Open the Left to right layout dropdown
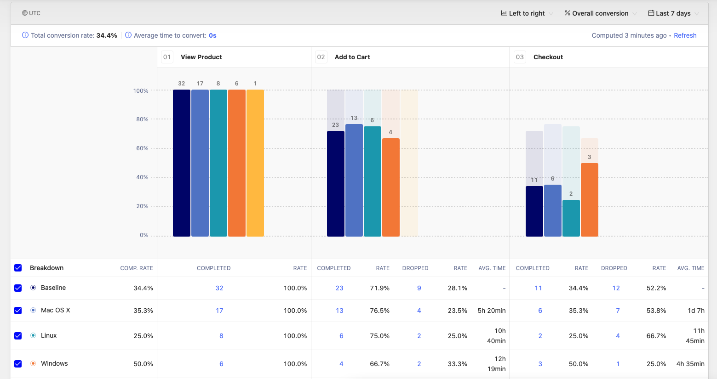This screenshot has width=717, height=379. (527, 13)
